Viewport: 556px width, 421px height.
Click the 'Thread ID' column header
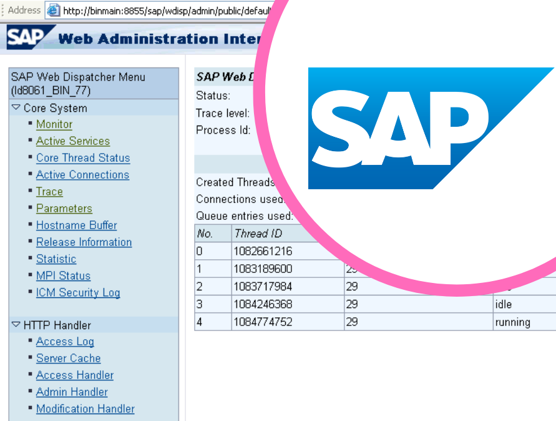258,234
